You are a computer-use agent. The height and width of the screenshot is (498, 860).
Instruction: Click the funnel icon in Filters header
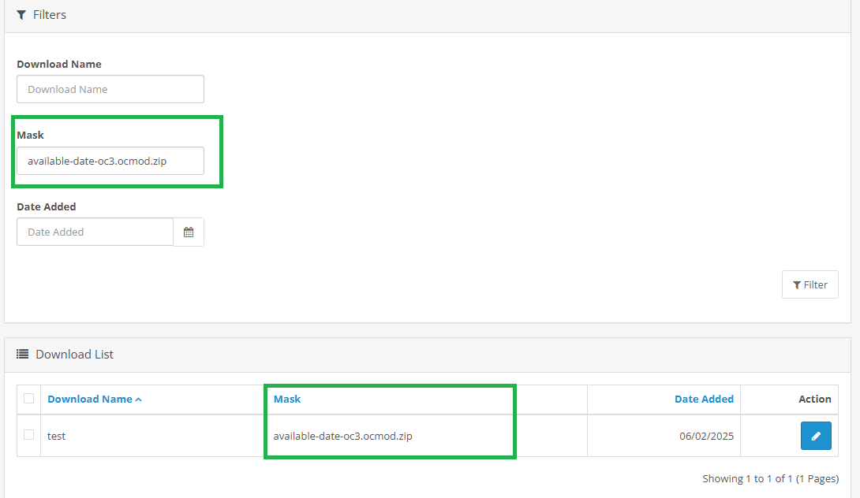[21, 15]
